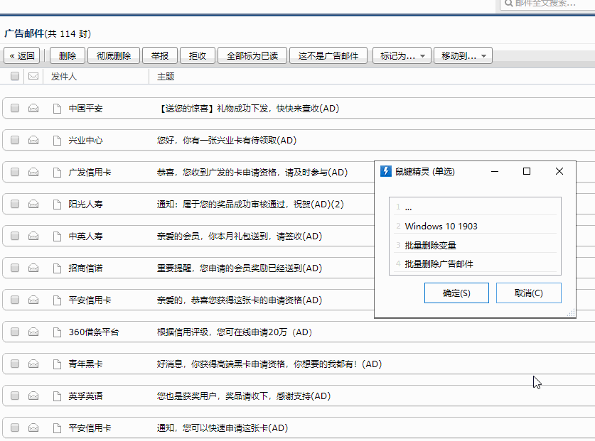Toggle the select-all checkbox in header

15,76
